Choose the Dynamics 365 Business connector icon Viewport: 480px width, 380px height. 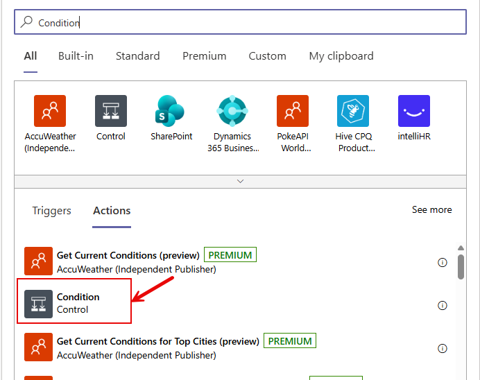click(x=232, y=111)
